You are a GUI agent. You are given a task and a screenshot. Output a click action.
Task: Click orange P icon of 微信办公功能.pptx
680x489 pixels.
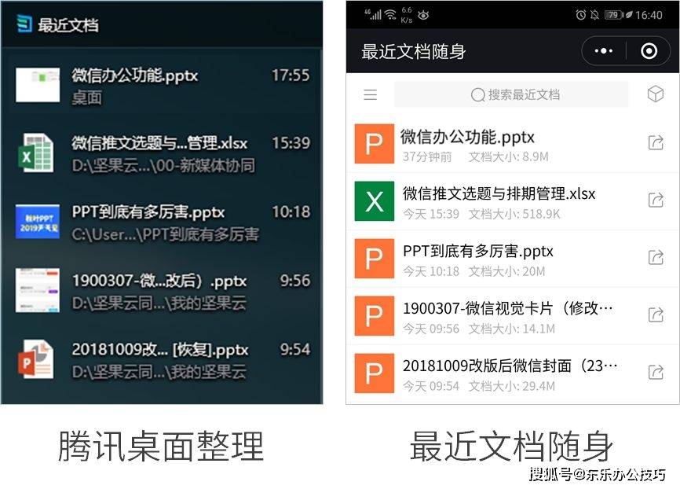pos(375,144)
